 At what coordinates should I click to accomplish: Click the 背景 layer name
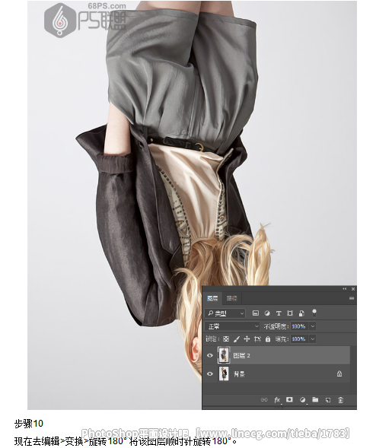click(239, 374)
